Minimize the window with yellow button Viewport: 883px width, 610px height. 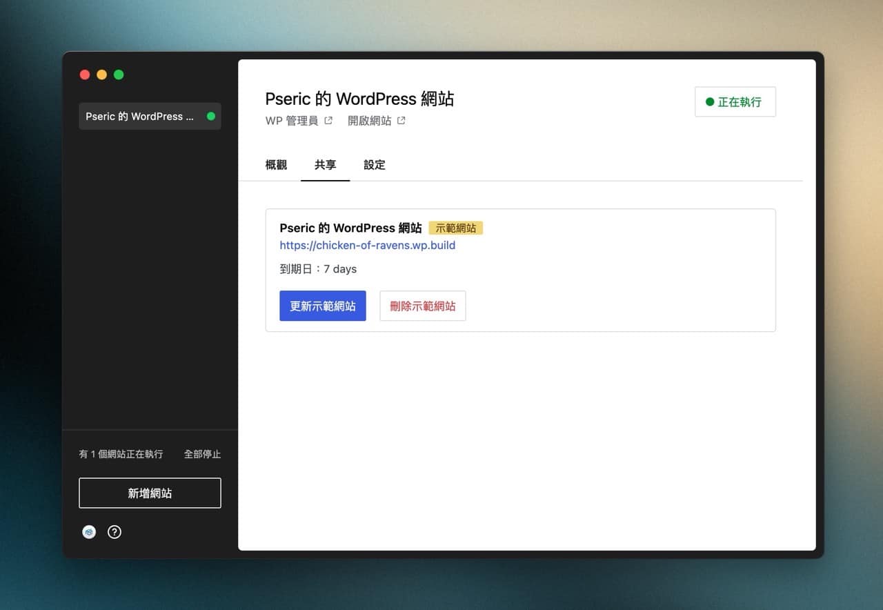(101, 75)
